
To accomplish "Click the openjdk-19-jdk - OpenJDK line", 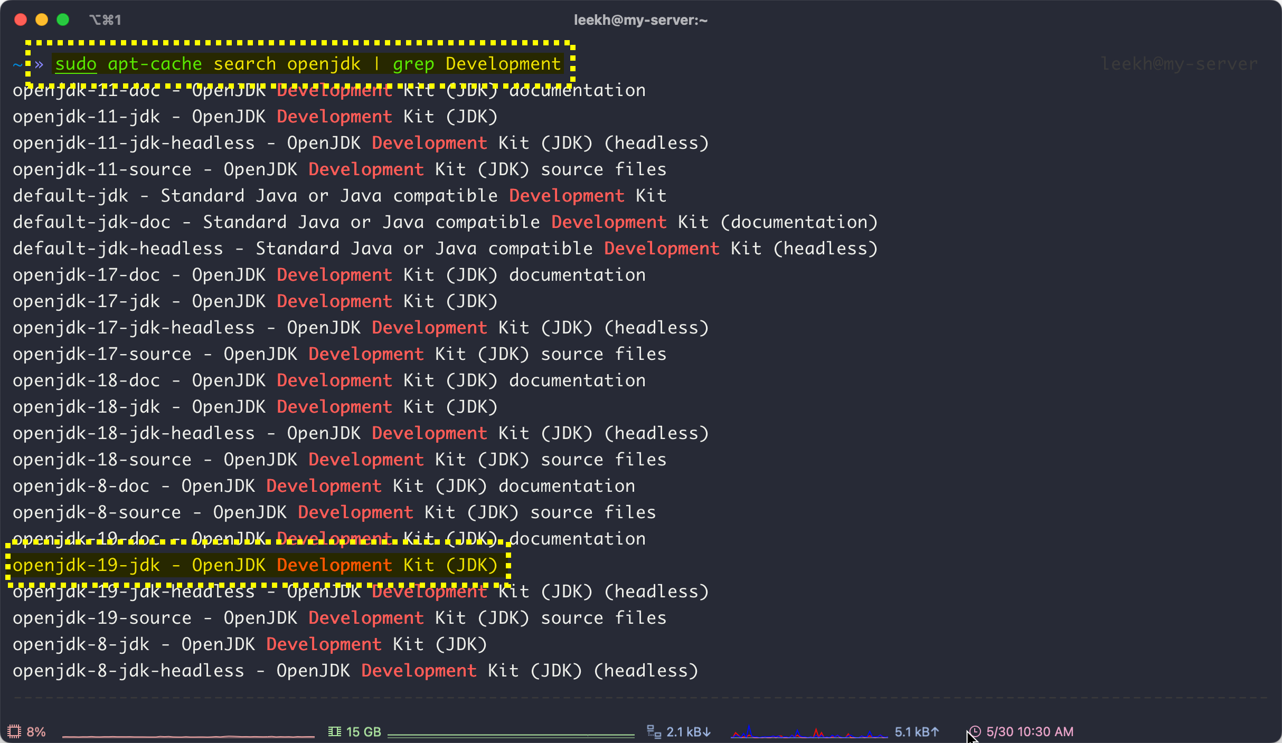I will (x=255, y=565).
